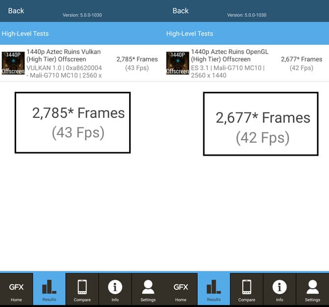Tap Back in the left Vulkan panel
The width and height of the screenshot is (329, 307).
[16, 11]
